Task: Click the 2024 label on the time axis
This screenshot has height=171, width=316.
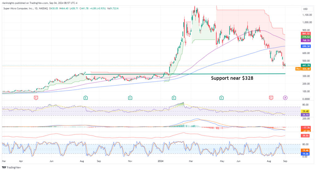Action: (x=160, y=161)
